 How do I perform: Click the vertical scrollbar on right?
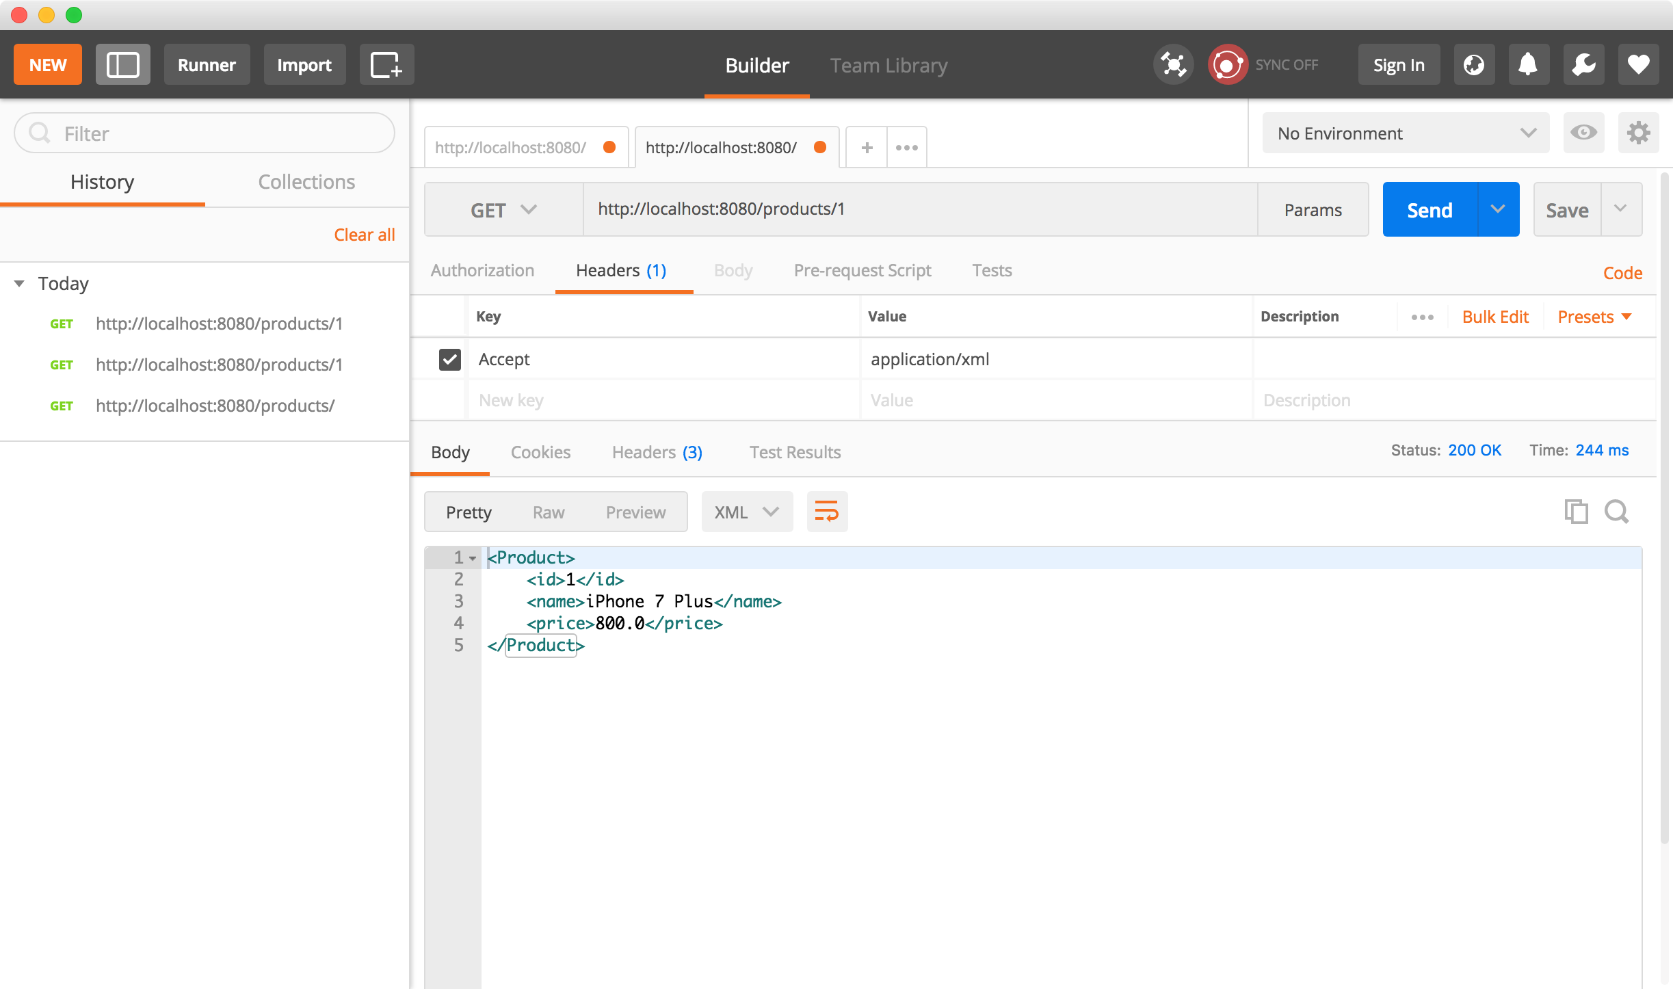tap(1664, 507)
